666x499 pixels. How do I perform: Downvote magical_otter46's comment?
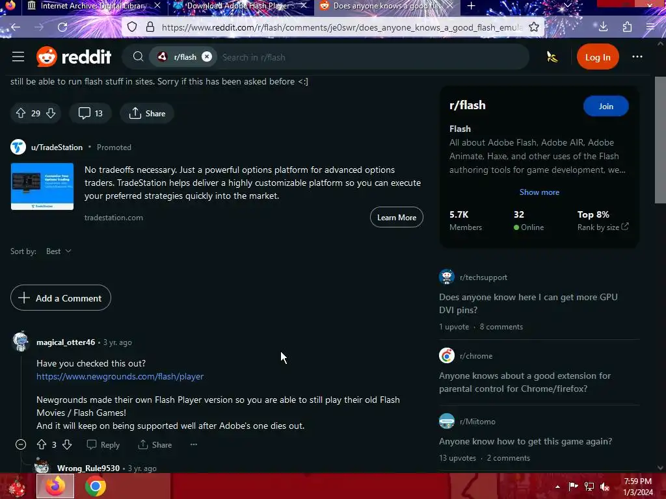click(67, 444)
